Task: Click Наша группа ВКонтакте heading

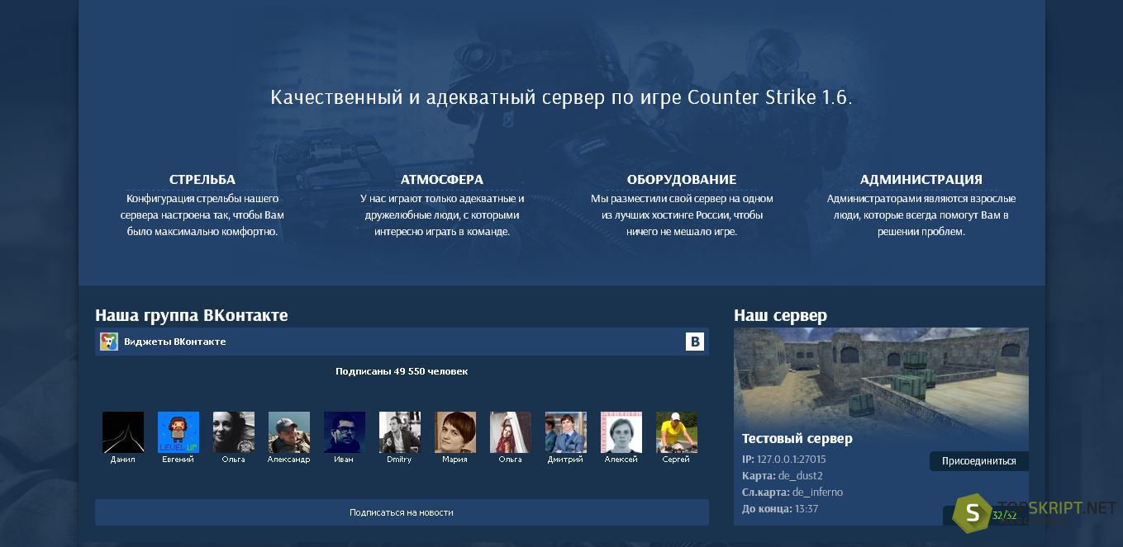Action: [x=192, y=315]
